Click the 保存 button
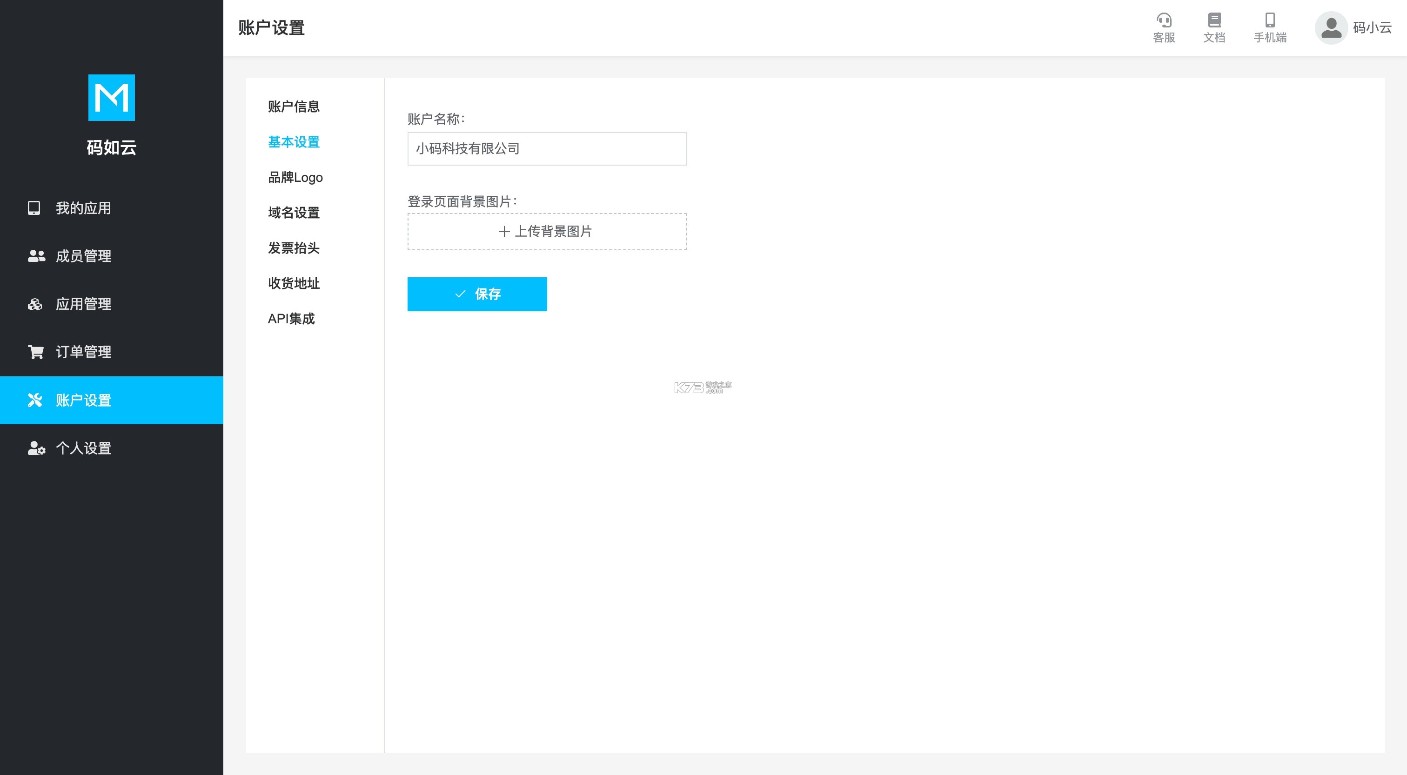 coord(477,294)
